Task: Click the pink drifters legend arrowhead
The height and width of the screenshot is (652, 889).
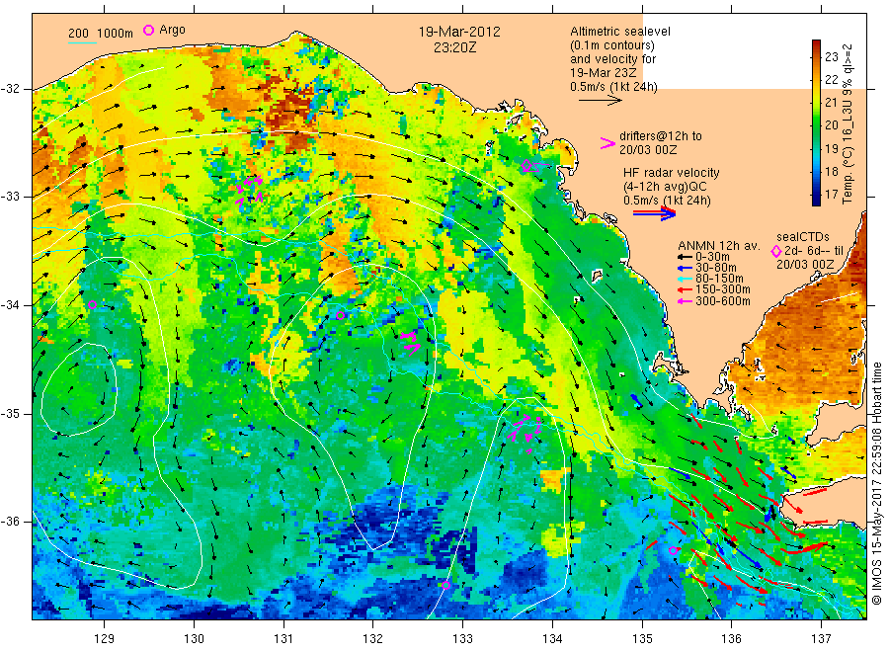Action: (607, 143)
